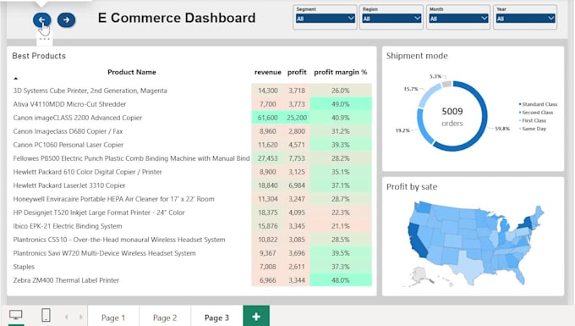Click the Profit by sate title

tap(412, 187)
